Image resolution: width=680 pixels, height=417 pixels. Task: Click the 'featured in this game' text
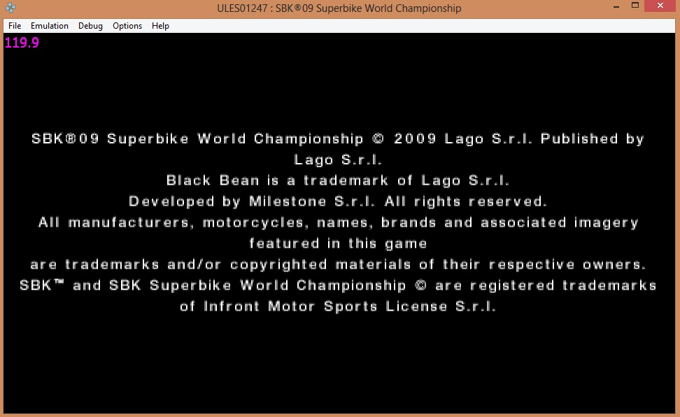pos(338,243)
